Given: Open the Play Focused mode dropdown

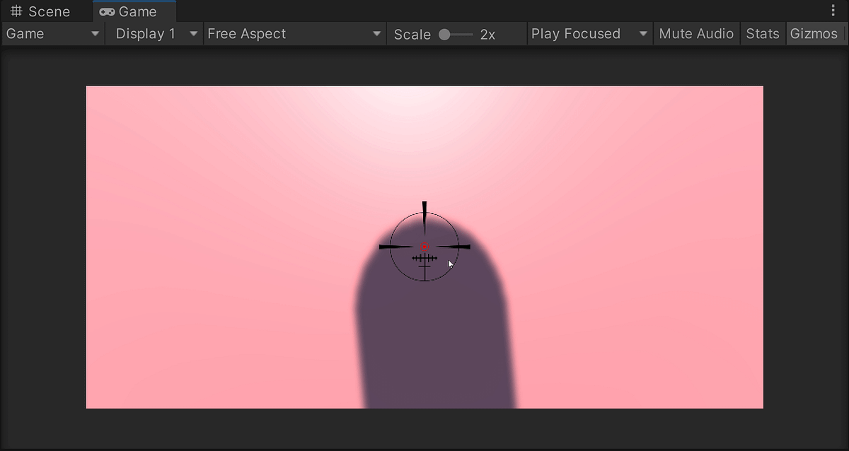Looking at the screenshot, I should click(x=589, y=33).
